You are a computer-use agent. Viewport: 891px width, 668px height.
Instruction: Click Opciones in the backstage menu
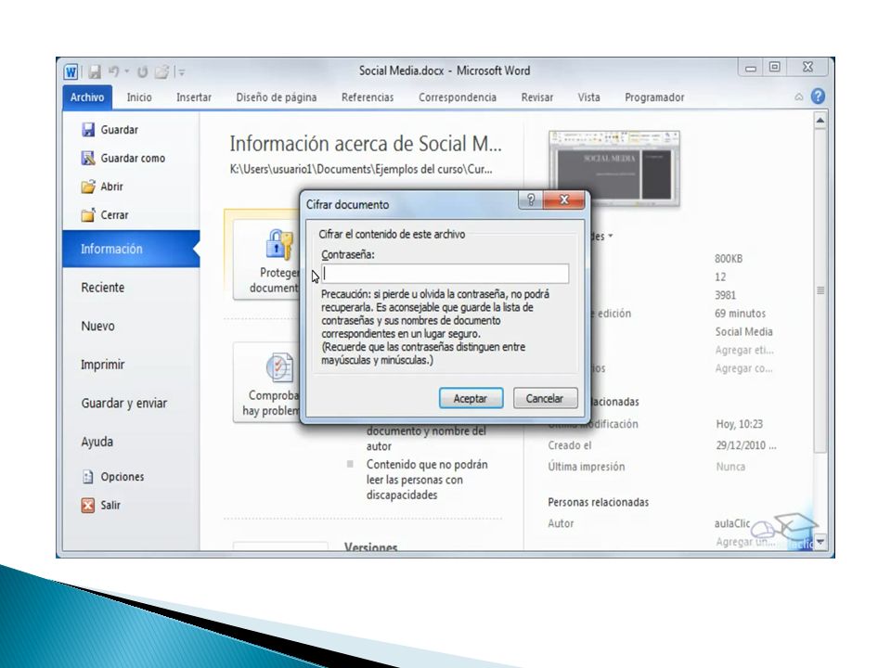click(x=112, y=477)
